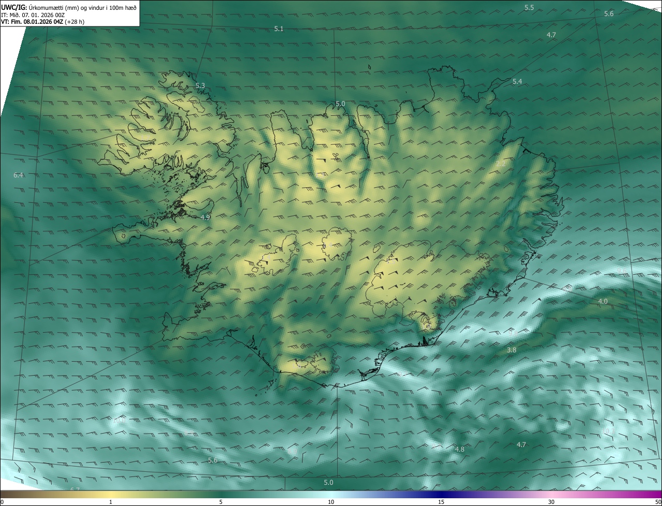
Task: Click the dark green colorbar segment at value 5
Action: 221,494
